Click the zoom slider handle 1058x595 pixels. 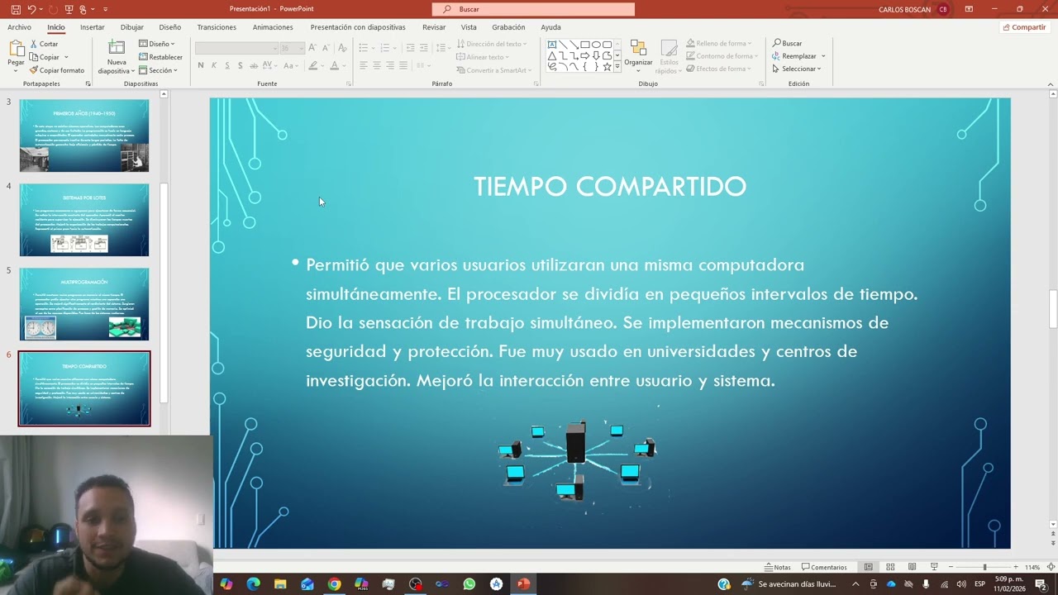(984, 567)
